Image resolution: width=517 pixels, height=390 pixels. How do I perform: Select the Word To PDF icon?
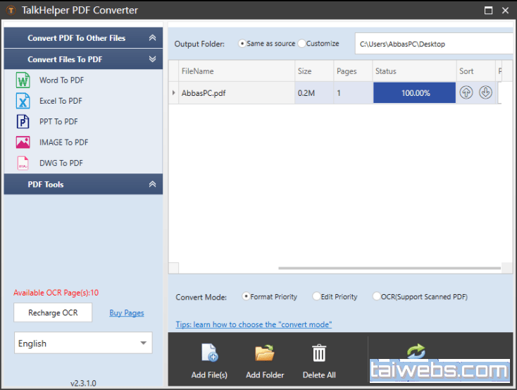coord(23,80)
